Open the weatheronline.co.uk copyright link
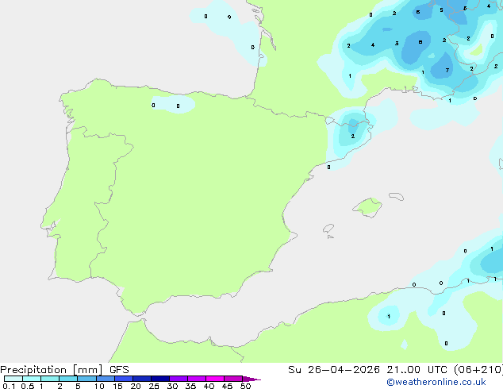503x389 pixels. click(x=436, y=382)
